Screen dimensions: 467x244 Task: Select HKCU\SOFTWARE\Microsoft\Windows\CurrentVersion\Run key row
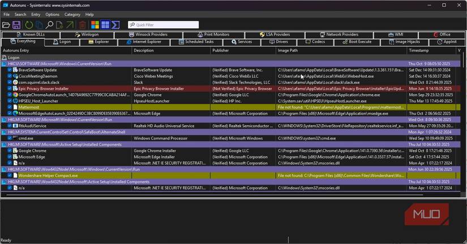pos(231,64)
